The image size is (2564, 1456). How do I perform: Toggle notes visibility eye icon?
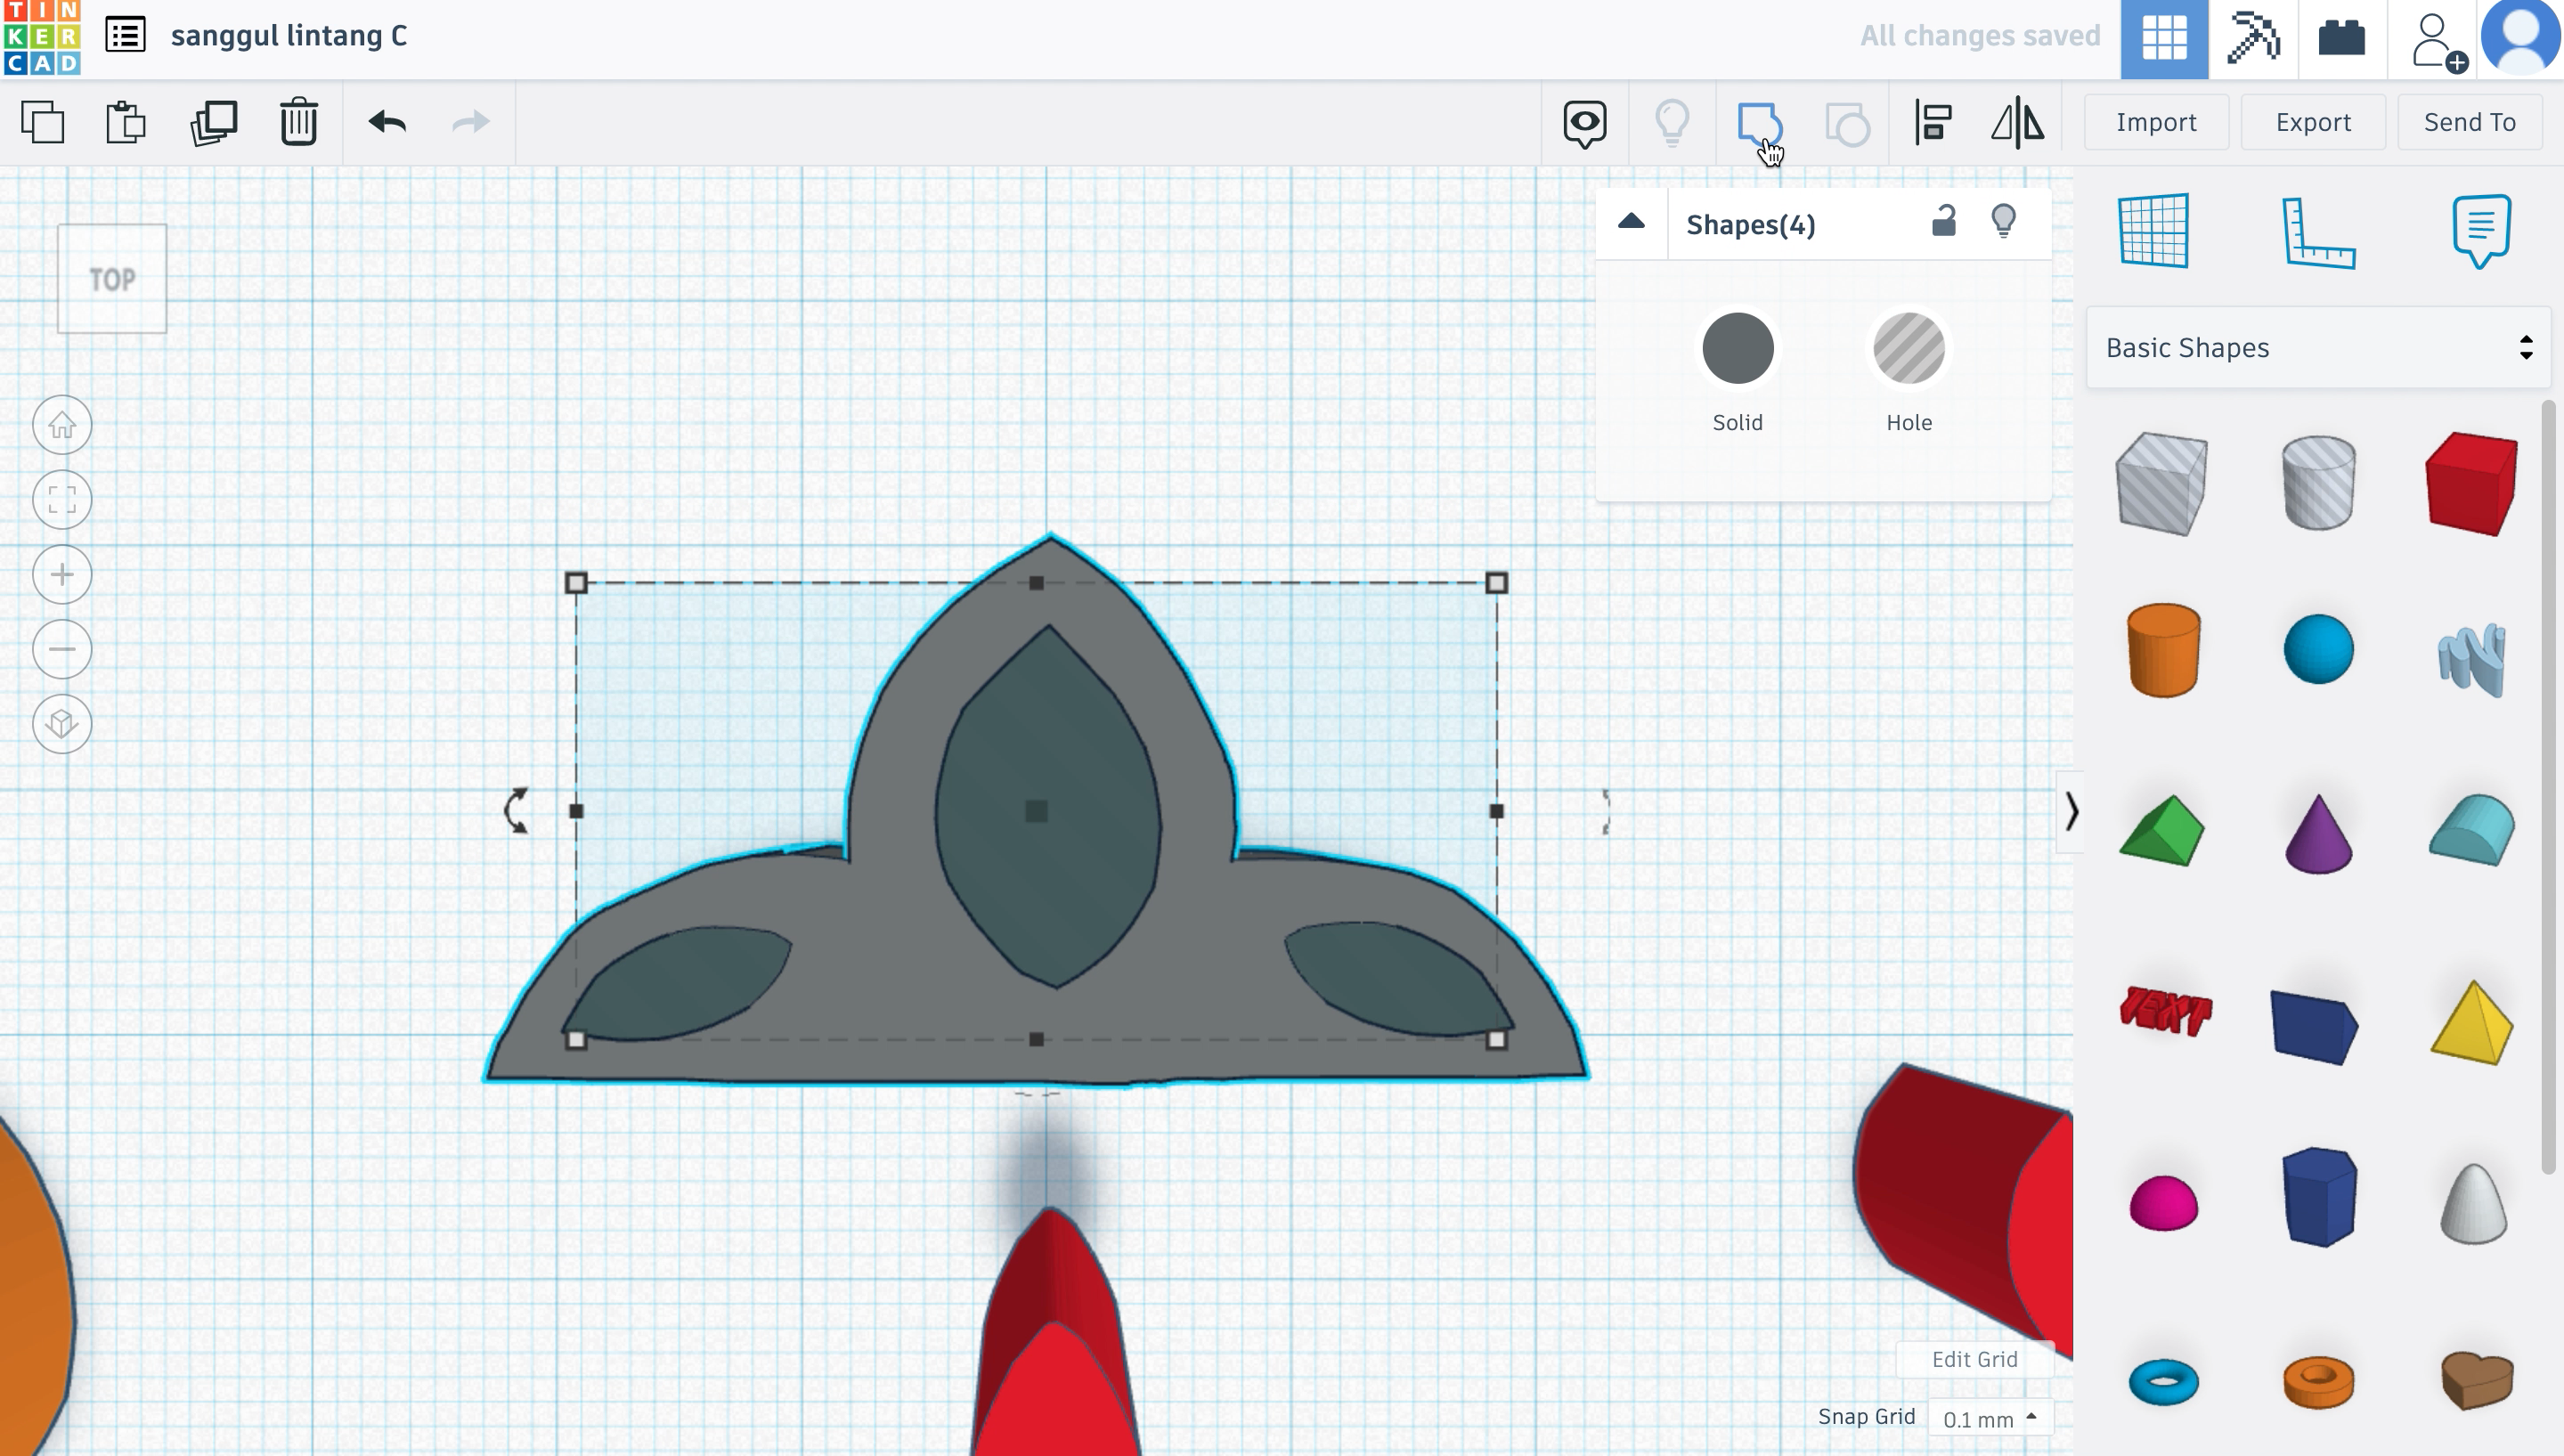[x=1585, y=124]
